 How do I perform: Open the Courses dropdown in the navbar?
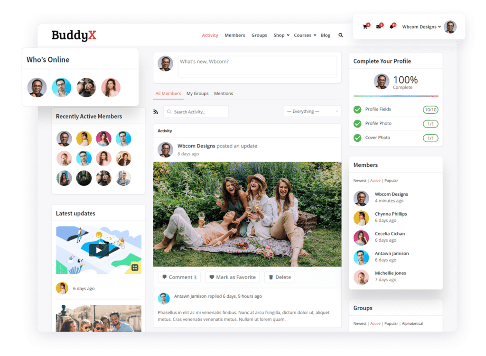pos(304,35)
